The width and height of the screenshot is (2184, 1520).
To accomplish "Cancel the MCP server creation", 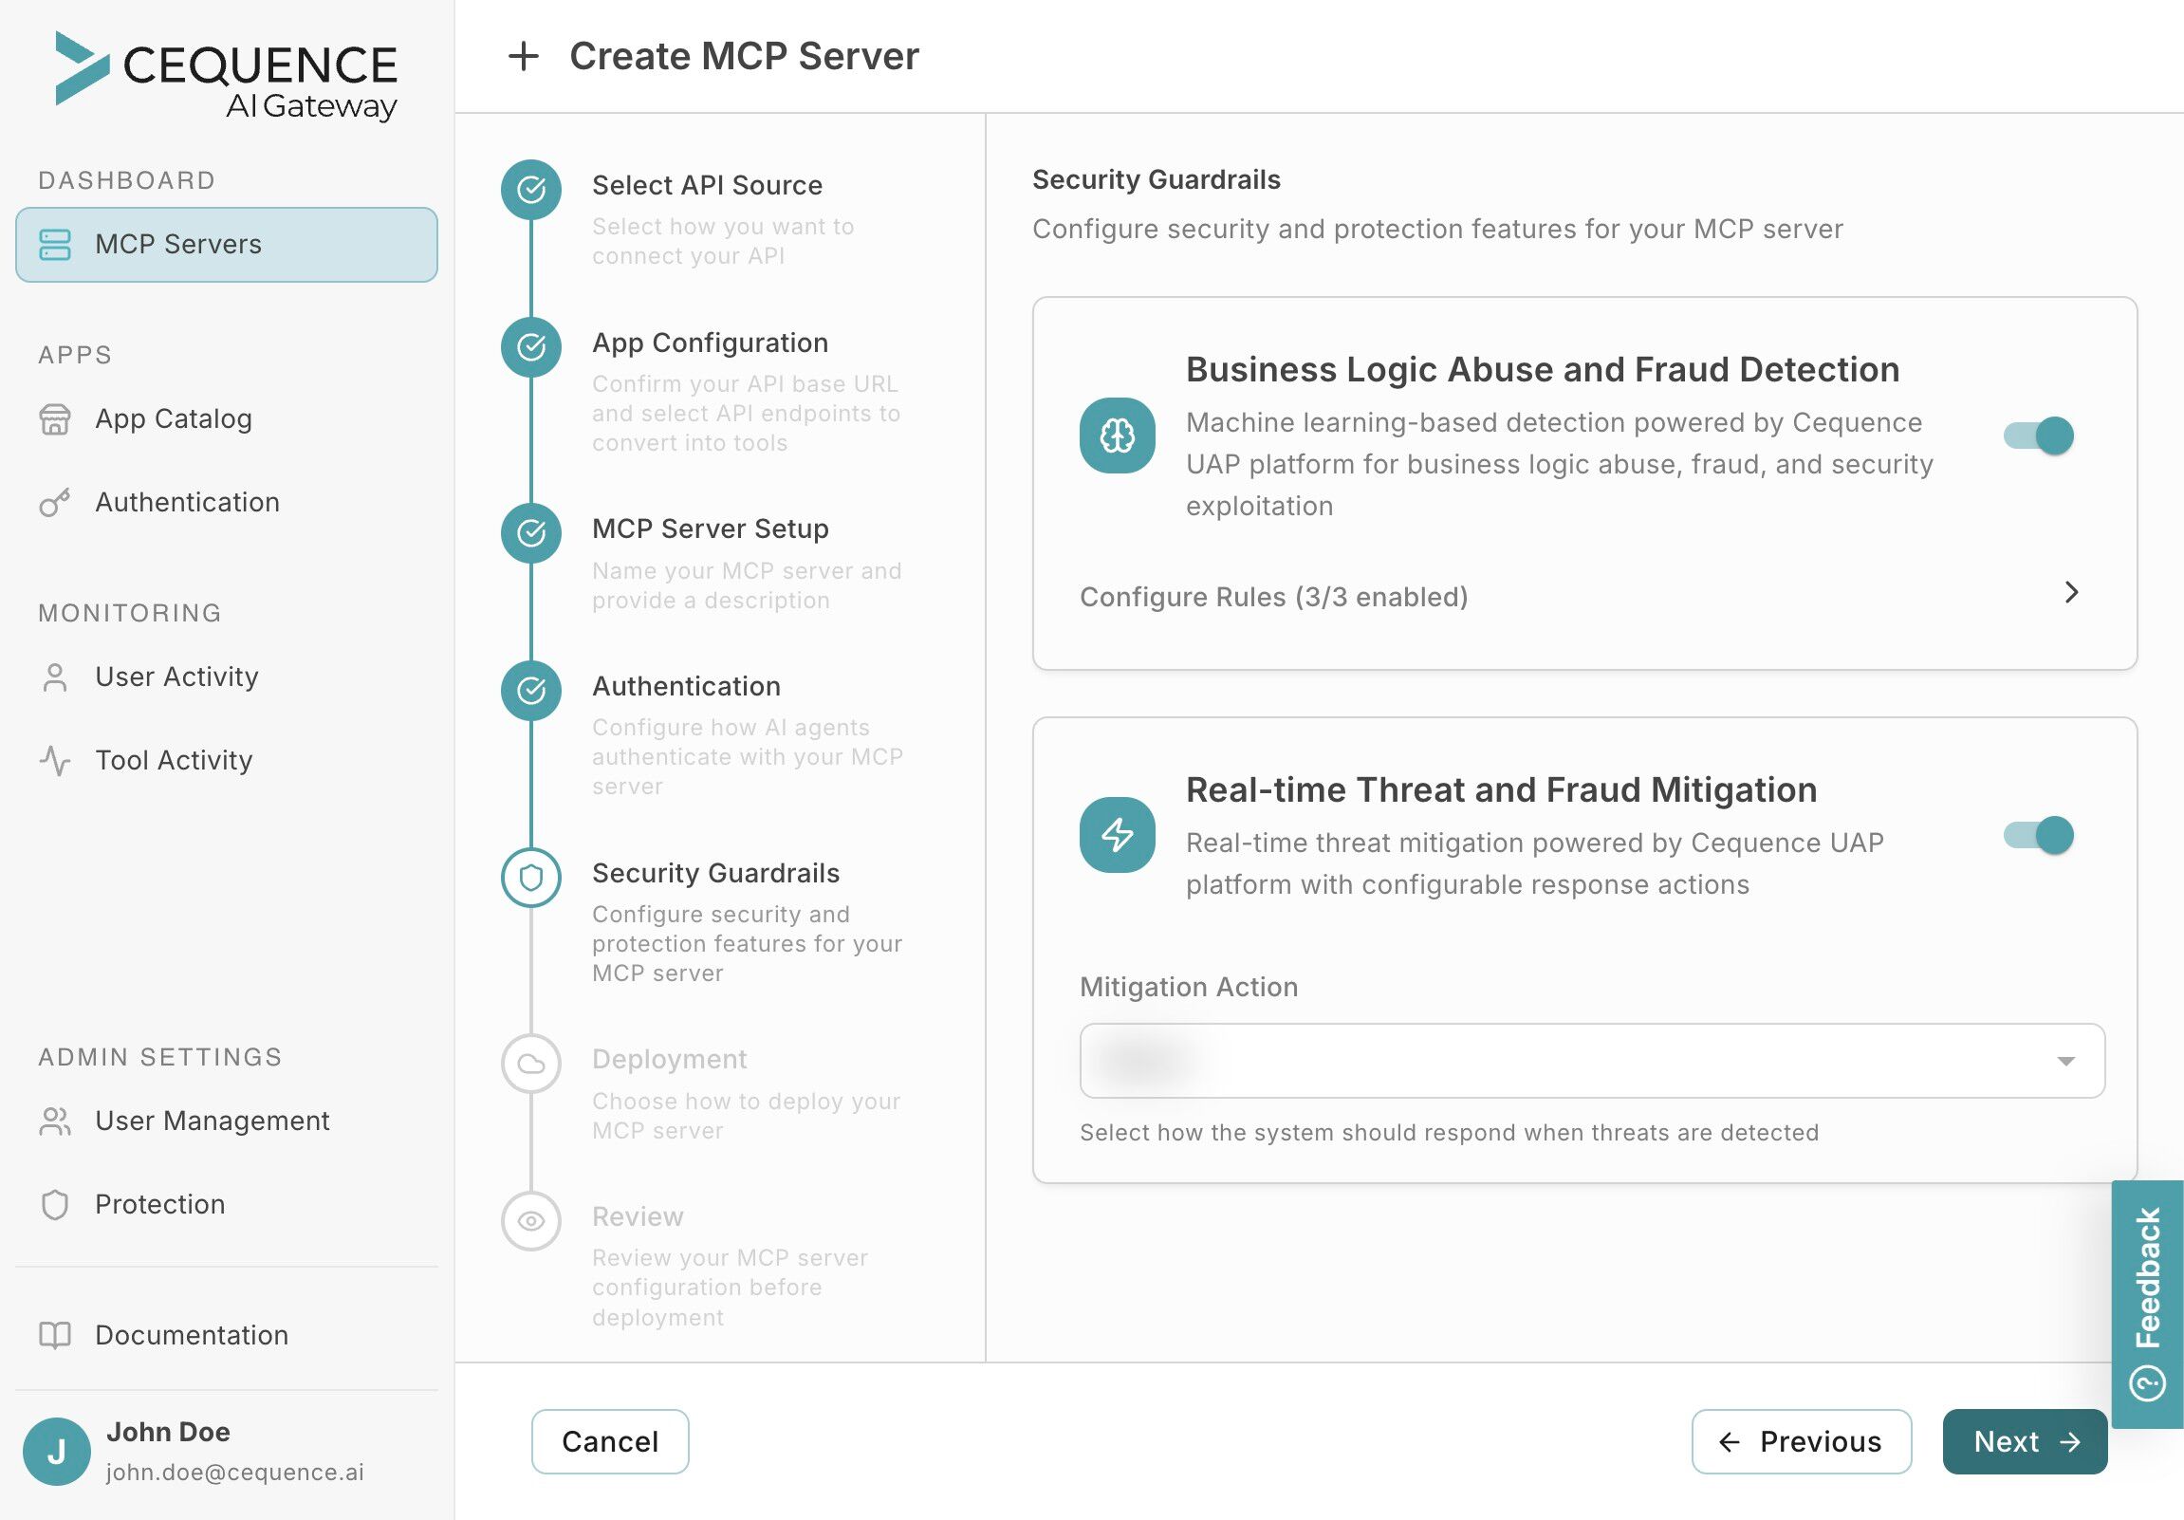I will pyautogui.click(x=610, y=1441).
